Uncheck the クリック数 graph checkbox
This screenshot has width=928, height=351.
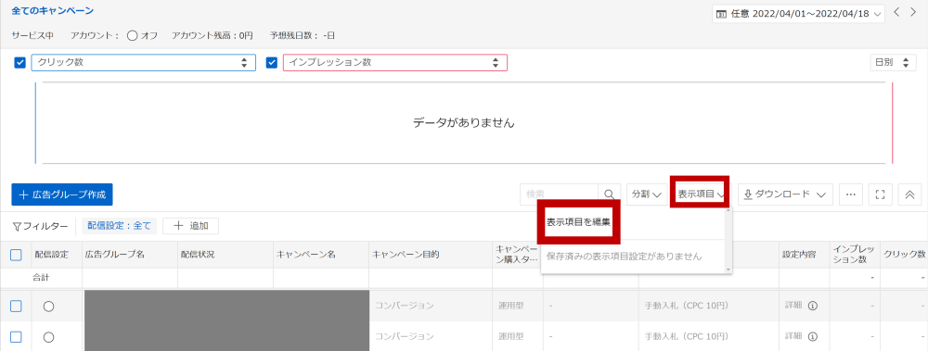(19, 63)
